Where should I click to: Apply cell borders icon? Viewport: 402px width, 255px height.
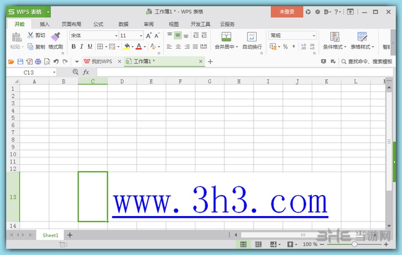[x=100, y=46]
